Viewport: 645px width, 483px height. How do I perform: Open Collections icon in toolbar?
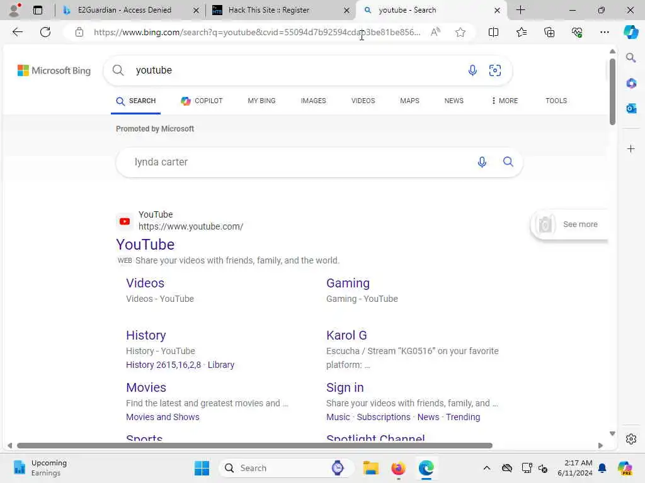[x=549, y=32]
